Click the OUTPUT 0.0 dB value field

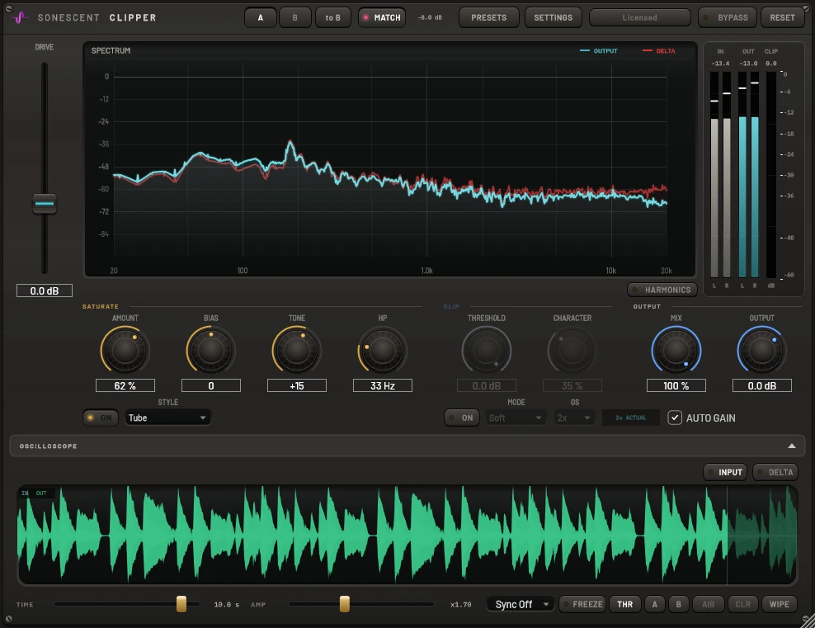pyautogui.click(x=762, y=385)
